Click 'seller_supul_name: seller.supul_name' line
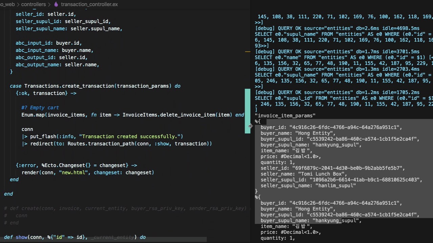 point(69,29)
